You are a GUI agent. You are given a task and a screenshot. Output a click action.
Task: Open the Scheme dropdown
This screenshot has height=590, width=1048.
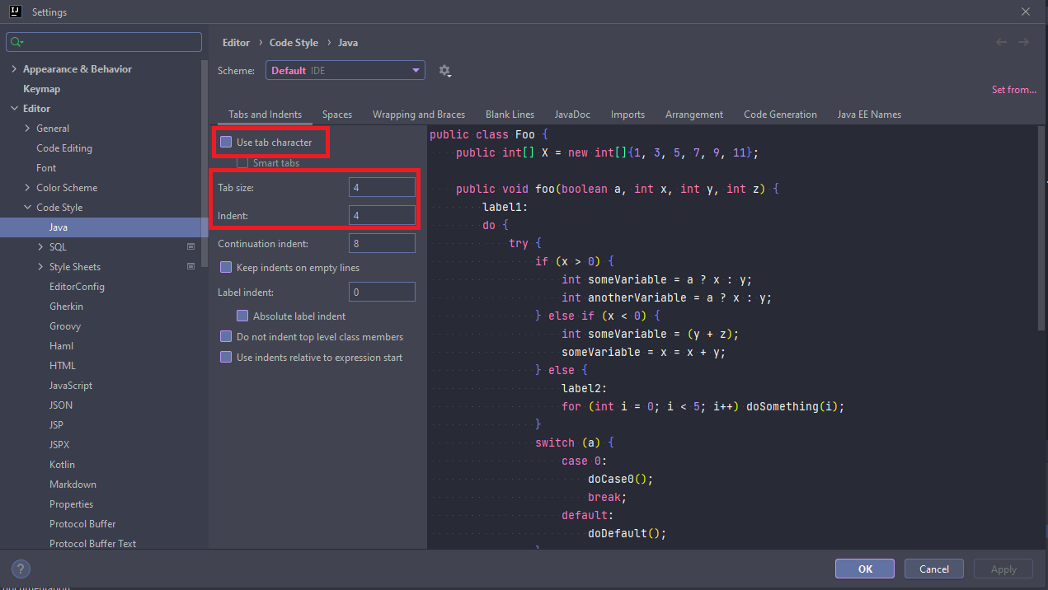click(x=345, y=71)
